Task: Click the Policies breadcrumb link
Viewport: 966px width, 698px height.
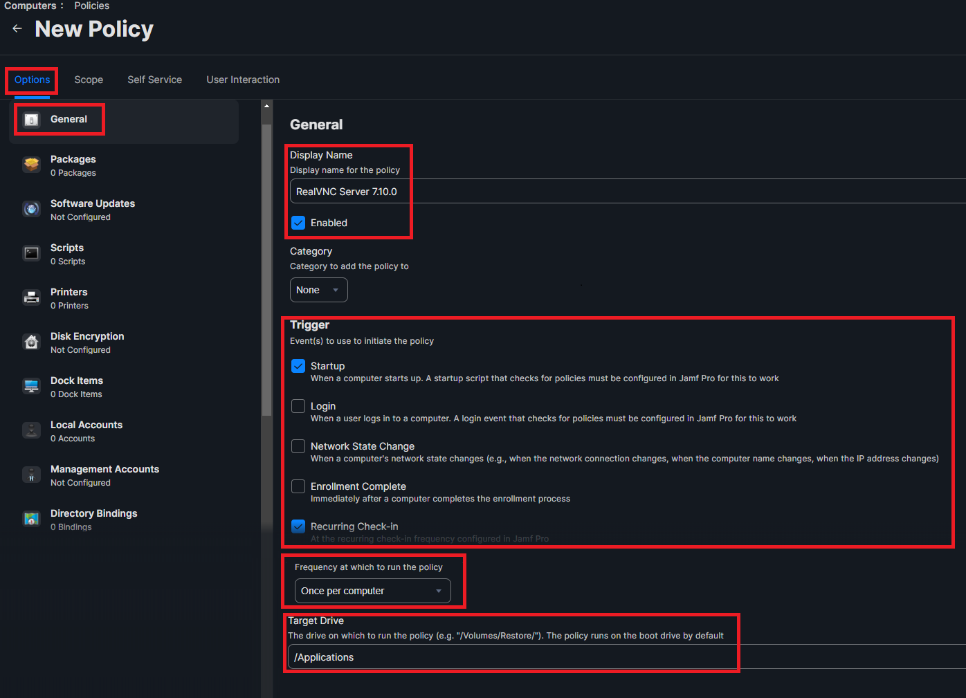Action: [92, 6]
